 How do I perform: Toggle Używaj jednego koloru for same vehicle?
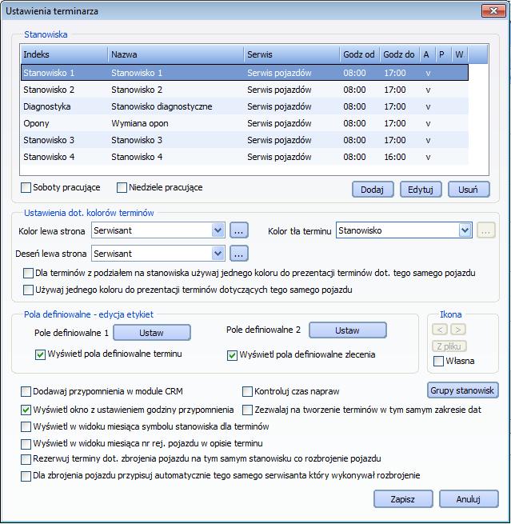point(29,290)
